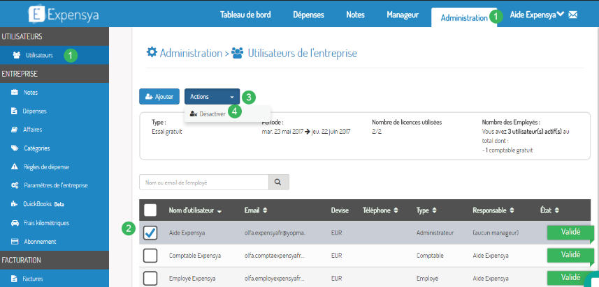The width and height of the screenshot is (599, 287).
Task: Open Utilisateurs in the sidebar
Action: 55,55
